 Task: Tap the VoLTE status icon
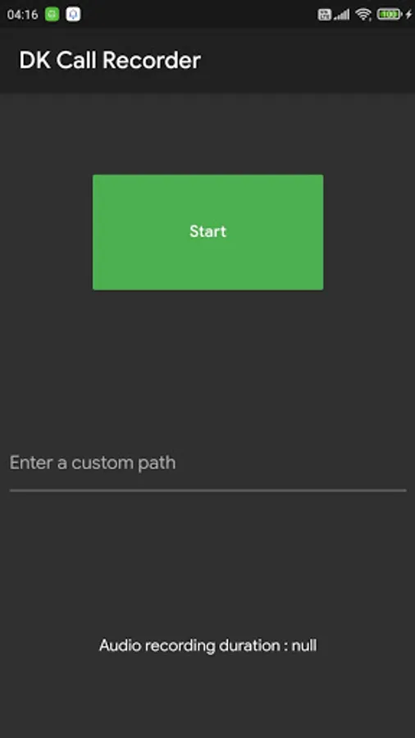coord(325,15)
